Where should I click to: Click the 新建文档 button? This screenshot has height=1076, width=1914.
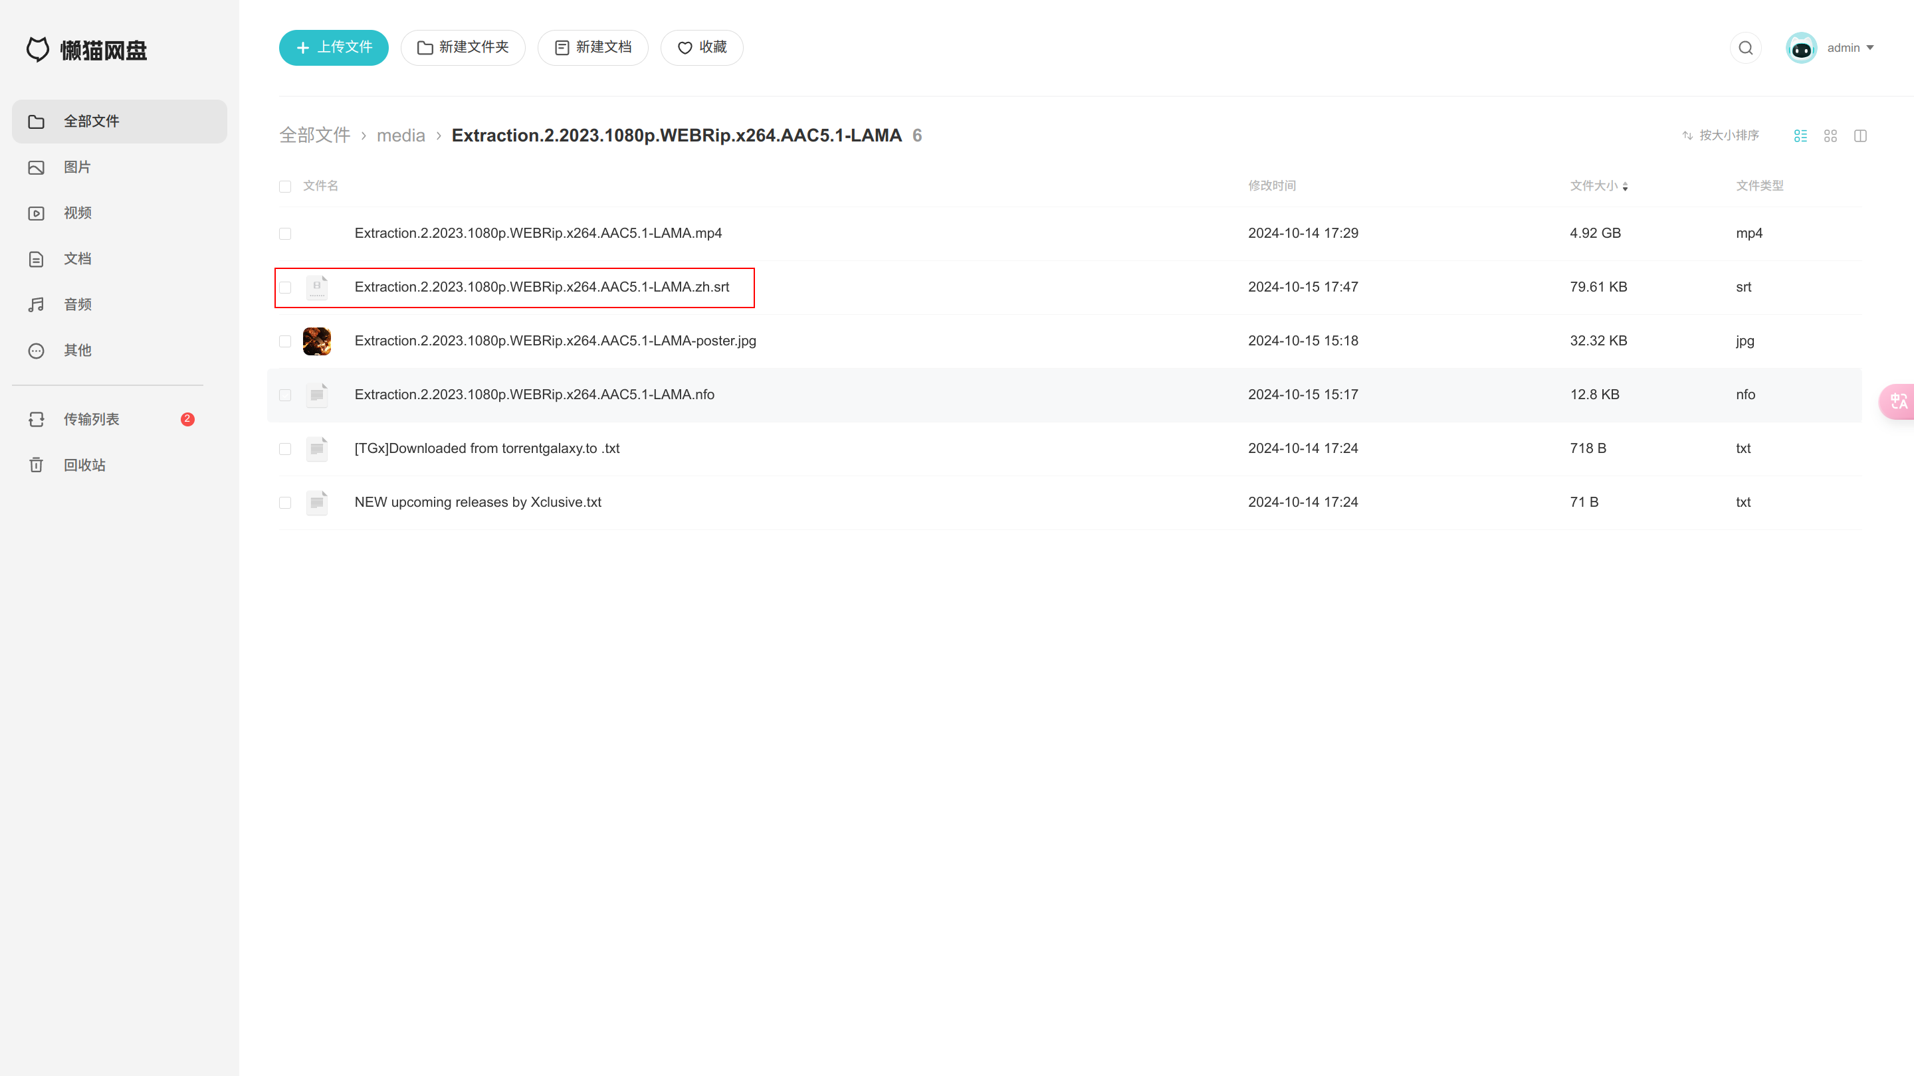pyautogui.click(x=593, y=48)
